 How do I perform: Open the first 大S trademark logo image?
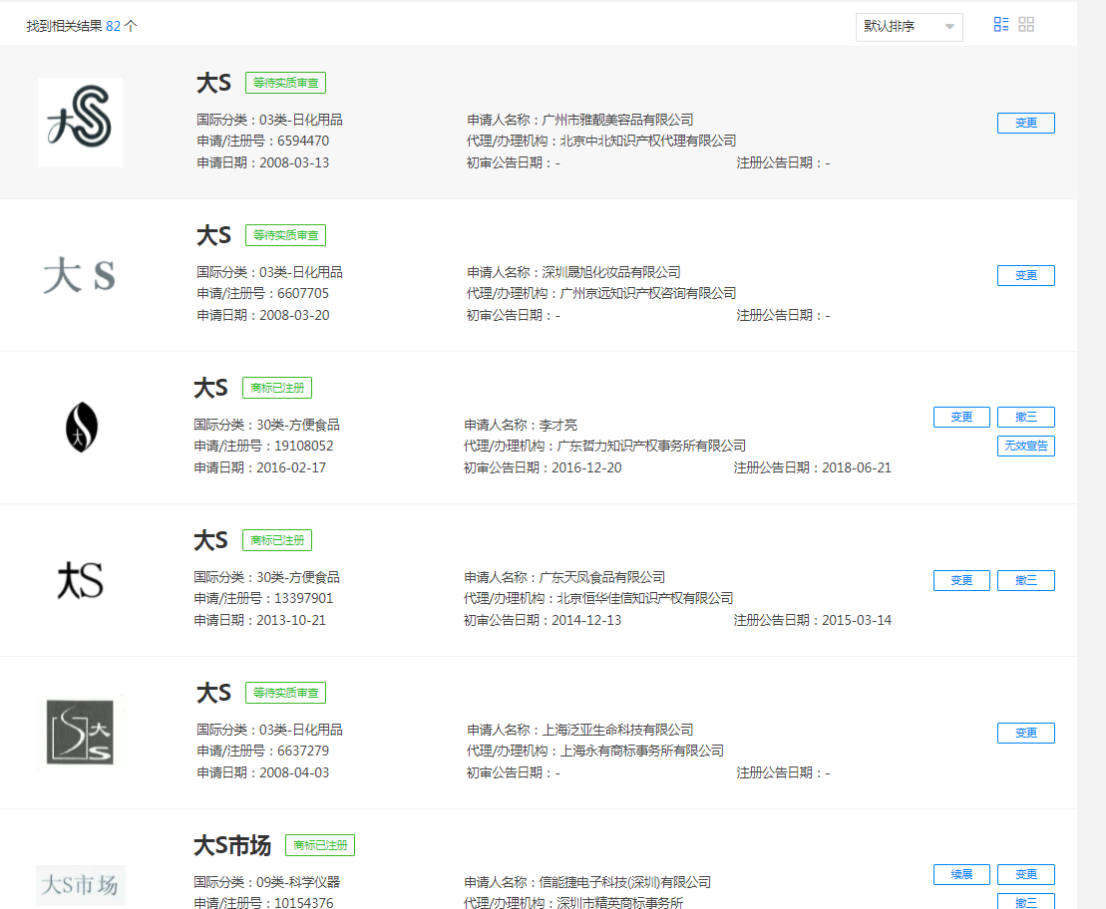point(80,122)
